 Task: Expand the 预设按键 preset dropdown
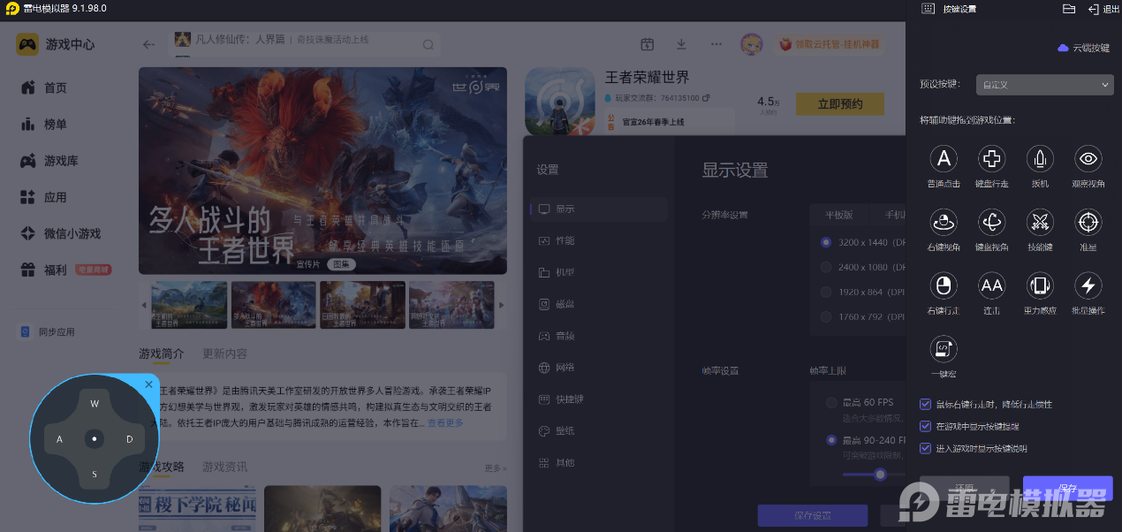click(x=1044, y=85)
